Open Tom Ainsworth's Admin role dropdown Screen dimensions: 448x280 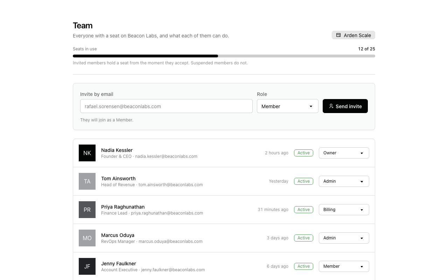344,181
